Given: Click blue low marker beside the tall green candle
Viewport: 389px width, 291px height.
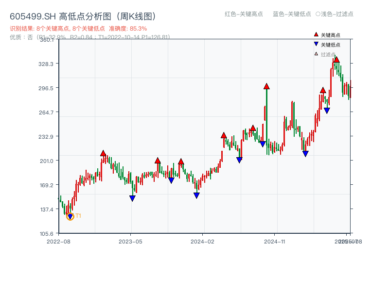Looking at the screenshot, I should tap(263, 144).
